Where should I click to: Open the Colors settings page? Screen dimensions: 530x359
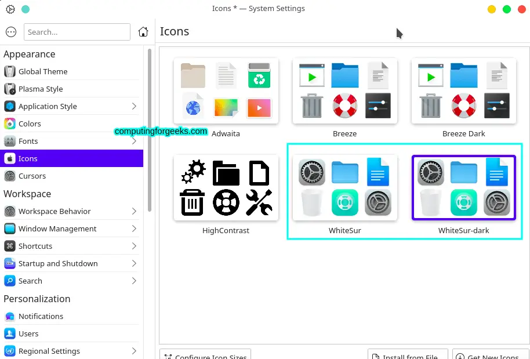(x=72, y=124)
